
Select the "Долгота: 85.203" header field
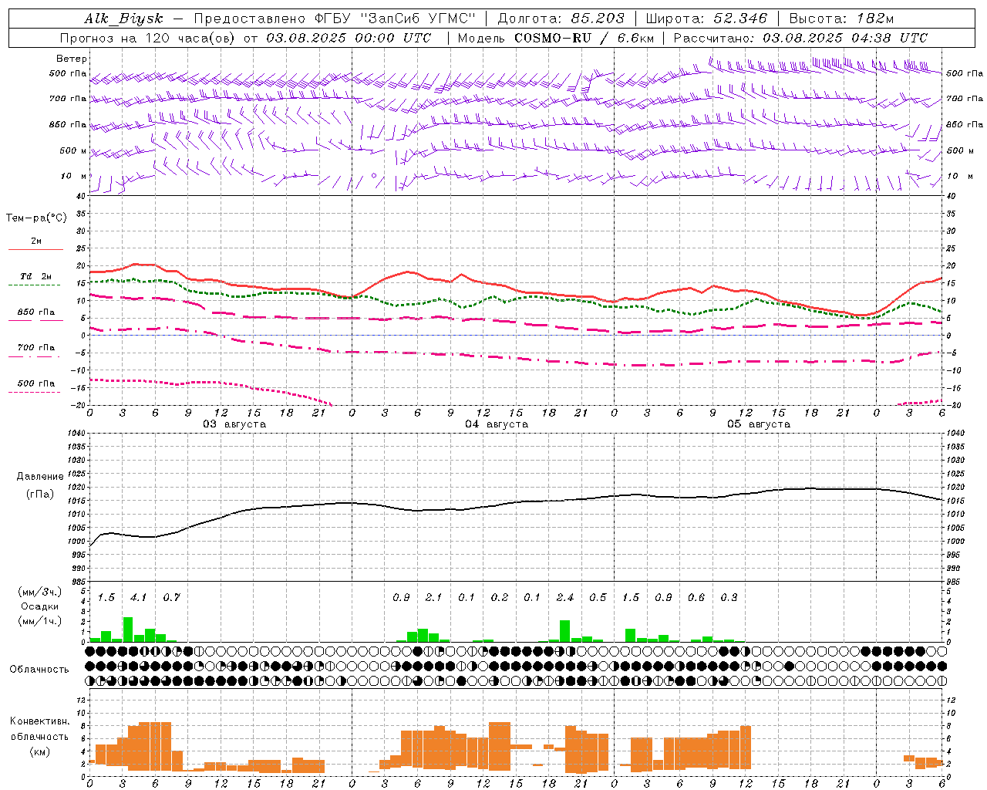(561, 19)
